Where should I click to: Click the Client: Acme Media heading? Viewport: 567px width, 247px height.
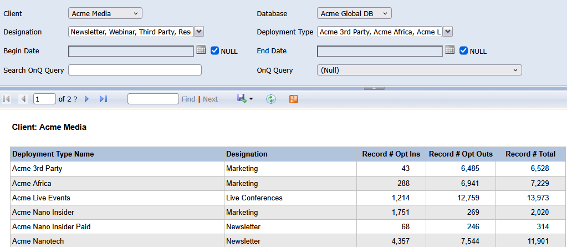click(x=49, y=127)
